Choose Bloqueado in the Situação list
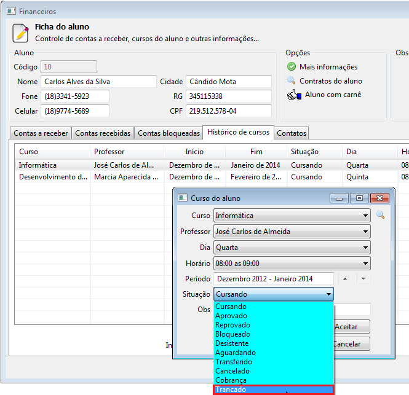 tap(274, 334)
